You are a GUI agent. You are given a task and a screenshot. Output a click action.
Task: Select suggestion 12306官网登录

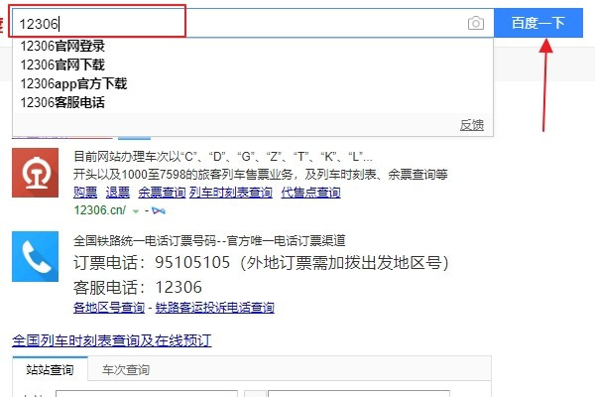pos(62,46)
